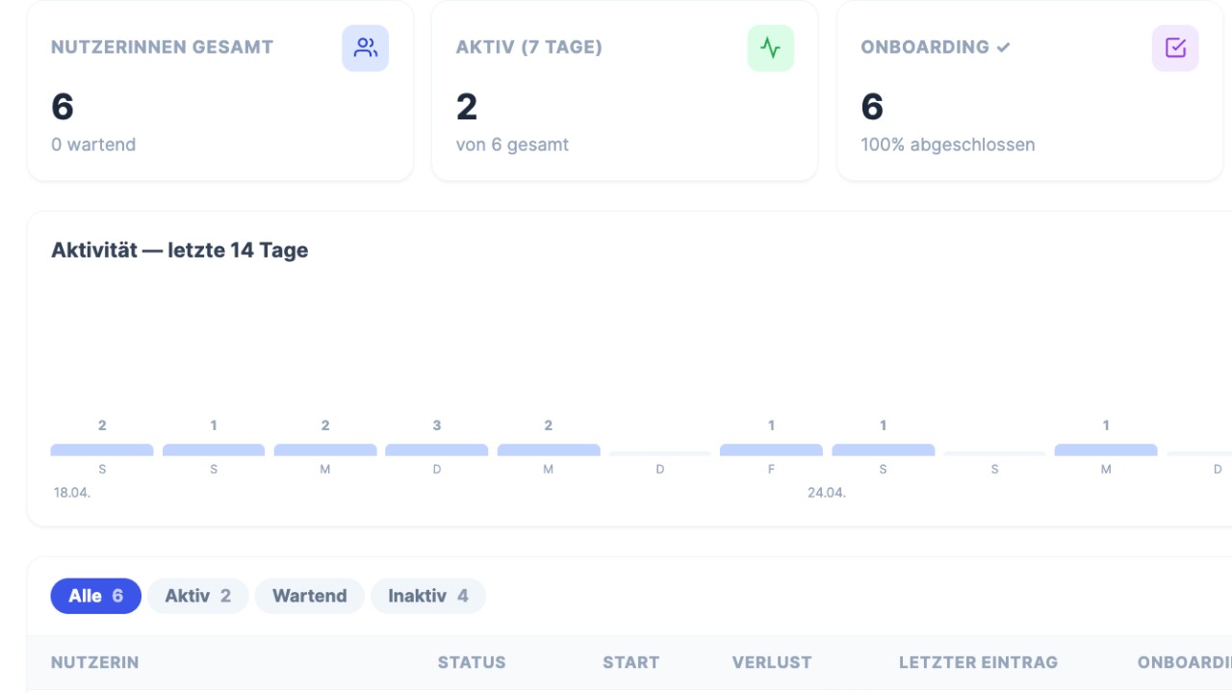
Task: Click the green activity pulse icon
Action: click(771, 48)
